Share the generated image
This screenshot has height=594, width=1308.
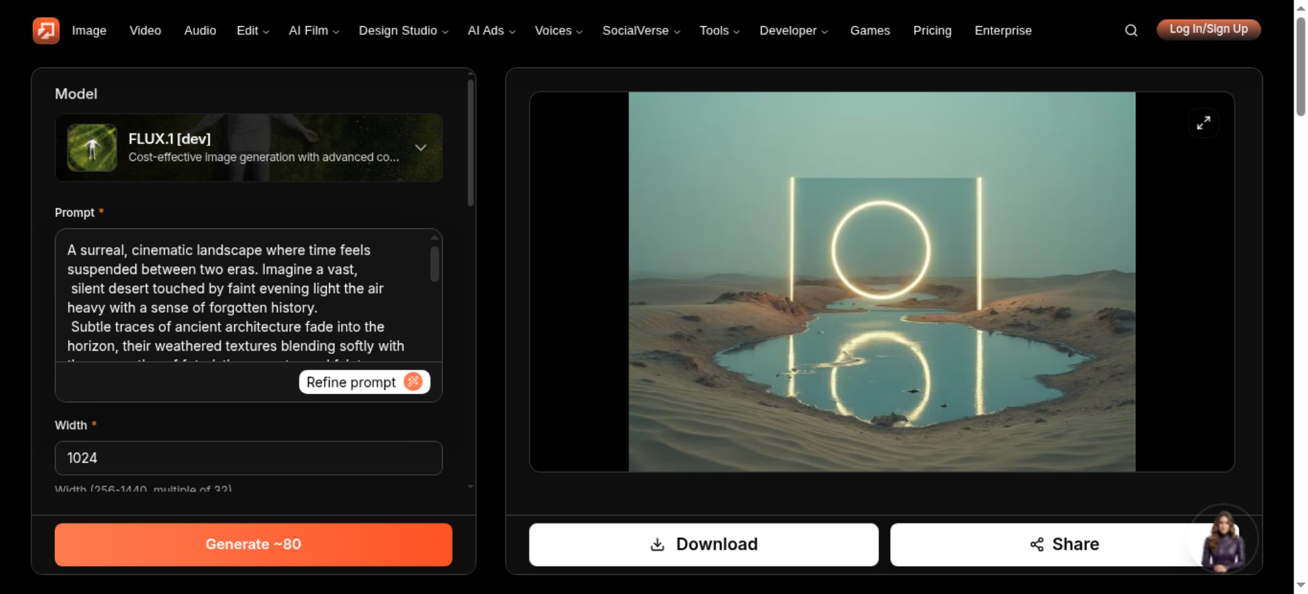tap(1064, 544)
